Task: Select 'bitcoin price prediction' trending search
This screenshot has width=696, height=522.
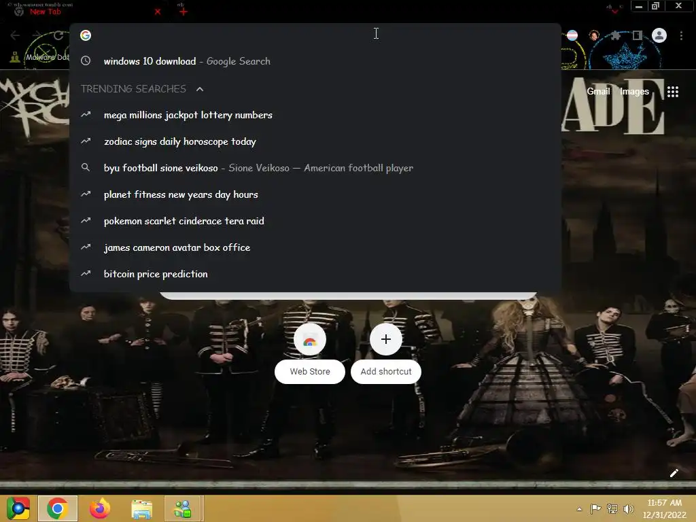Action: point(315,274)
